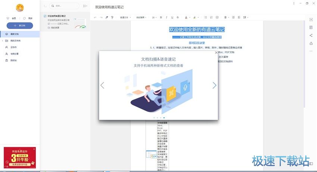Click the red 3只牛股 advertisement
The image size is (317, 172).
20,158
